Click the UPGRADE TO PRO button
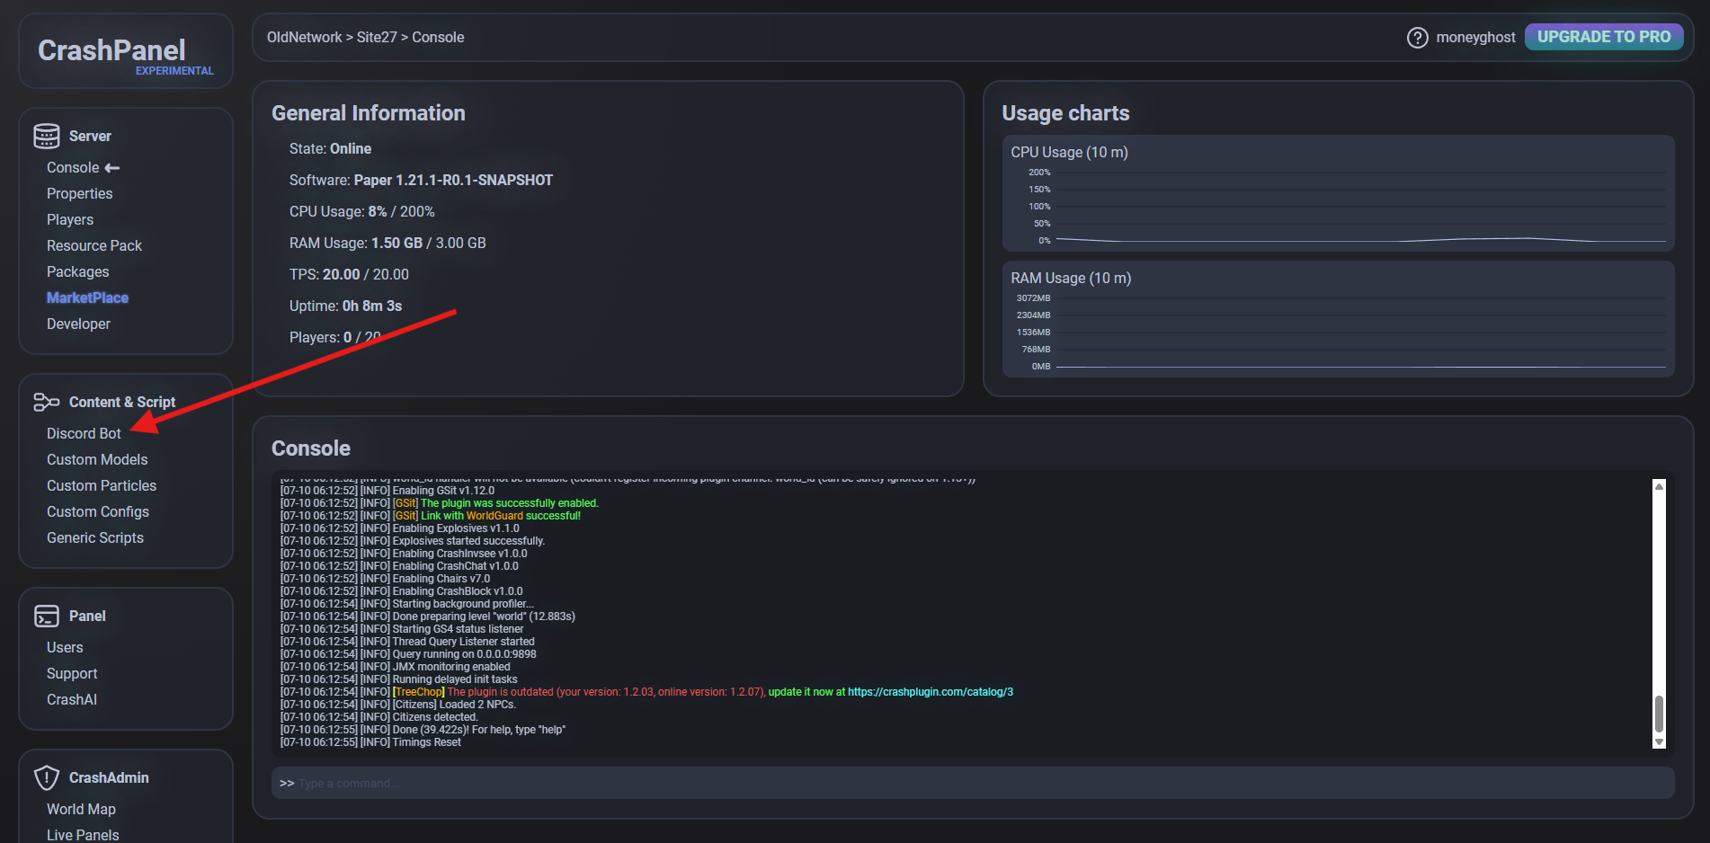Image resolution: width=1710 pixels, height=843 pixels. [1603, 37]
